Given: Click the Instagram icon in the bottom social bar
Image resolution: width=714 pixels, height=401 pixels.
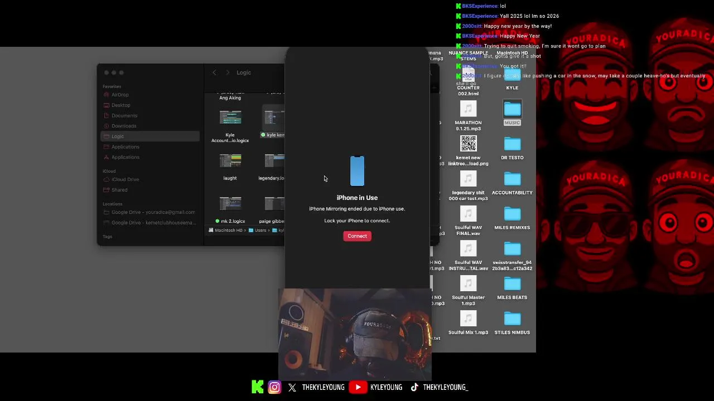Looking at the screenshot, I should (x=274, y=387).
